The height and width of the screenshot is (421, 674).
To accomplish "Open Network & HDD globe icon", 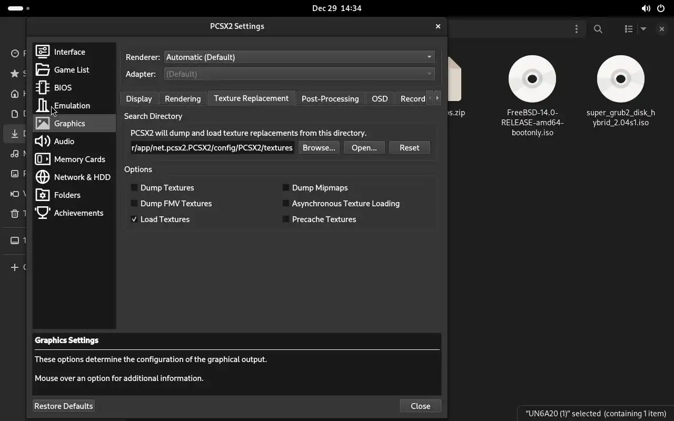I will coord(43,177).
